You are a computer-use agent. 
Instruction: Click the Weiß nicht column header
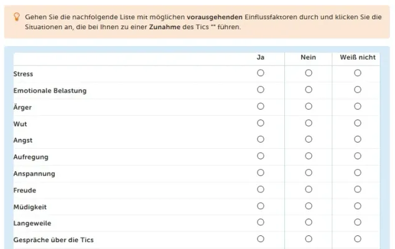coord(358,57)
